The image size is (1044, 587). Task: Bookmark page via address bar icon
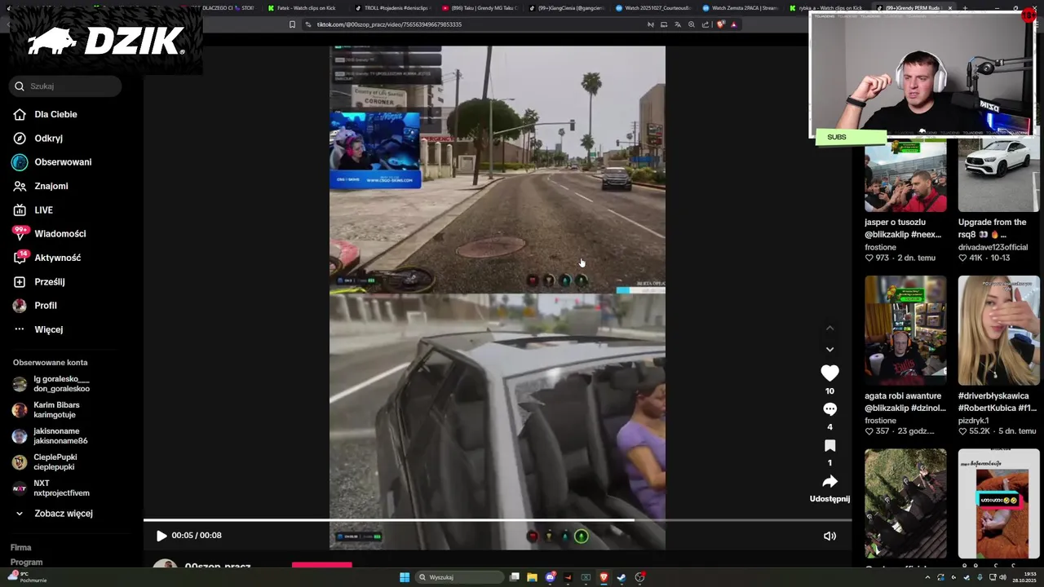292,24
